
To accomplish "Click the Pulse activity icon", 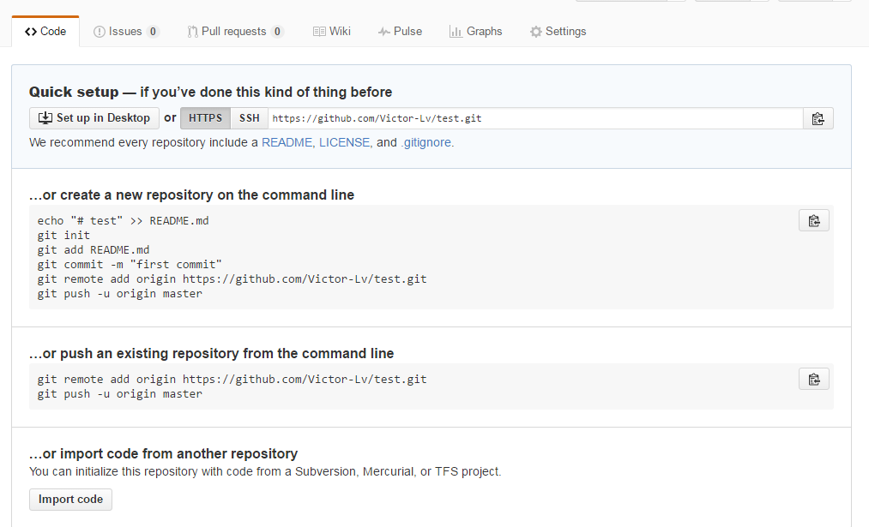I will 383,32.
